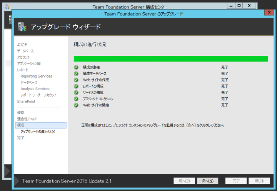This screenshot has width=277, height=191.
Task: Click the 構成の準備 task label
Action: pos(91,67)
